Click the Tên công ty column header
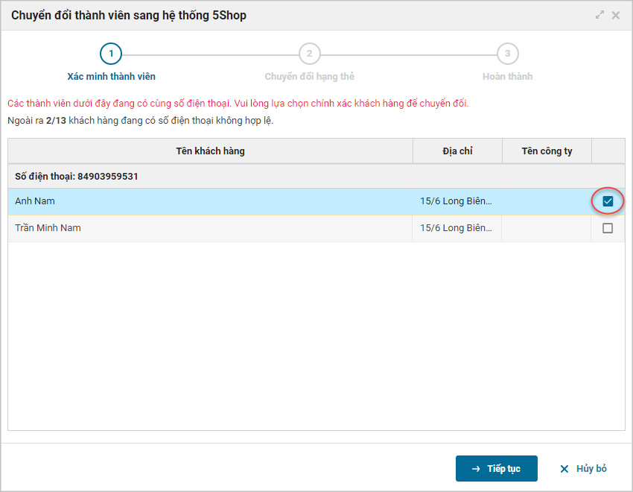The height and width of the screenshot is (492, 633). pyautogui.click(x=547, y=151)
